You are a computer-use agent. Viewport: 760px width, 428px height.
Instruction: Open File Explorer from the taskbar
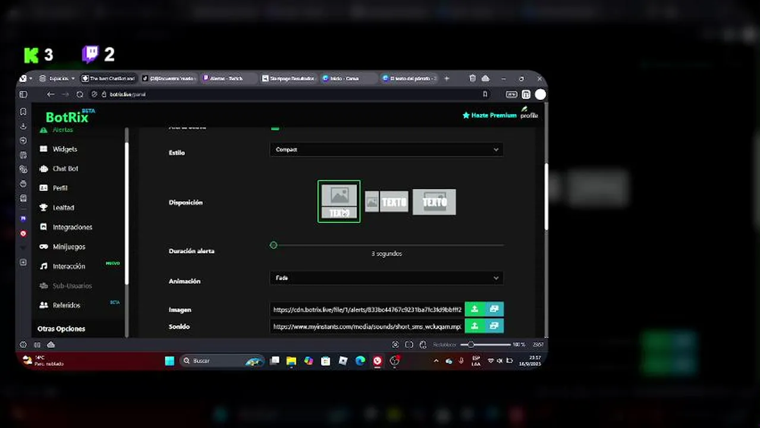(x=291, y=361)
